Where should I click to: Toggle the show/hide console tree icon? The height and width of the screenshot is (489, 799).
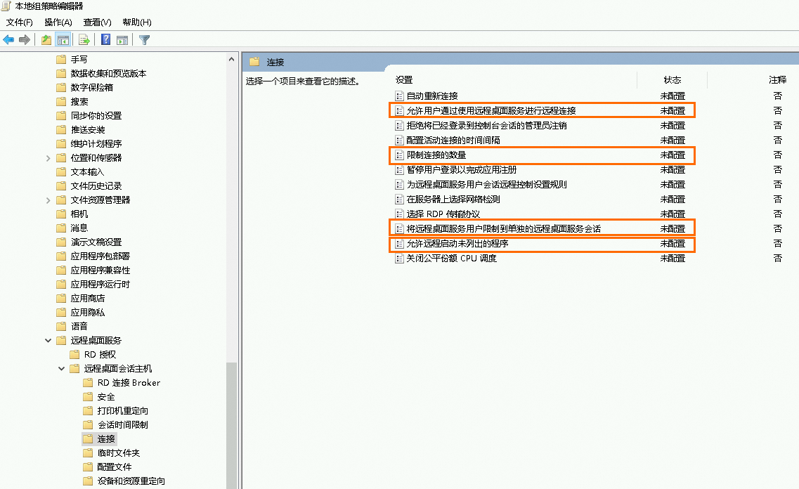[63, 40]
